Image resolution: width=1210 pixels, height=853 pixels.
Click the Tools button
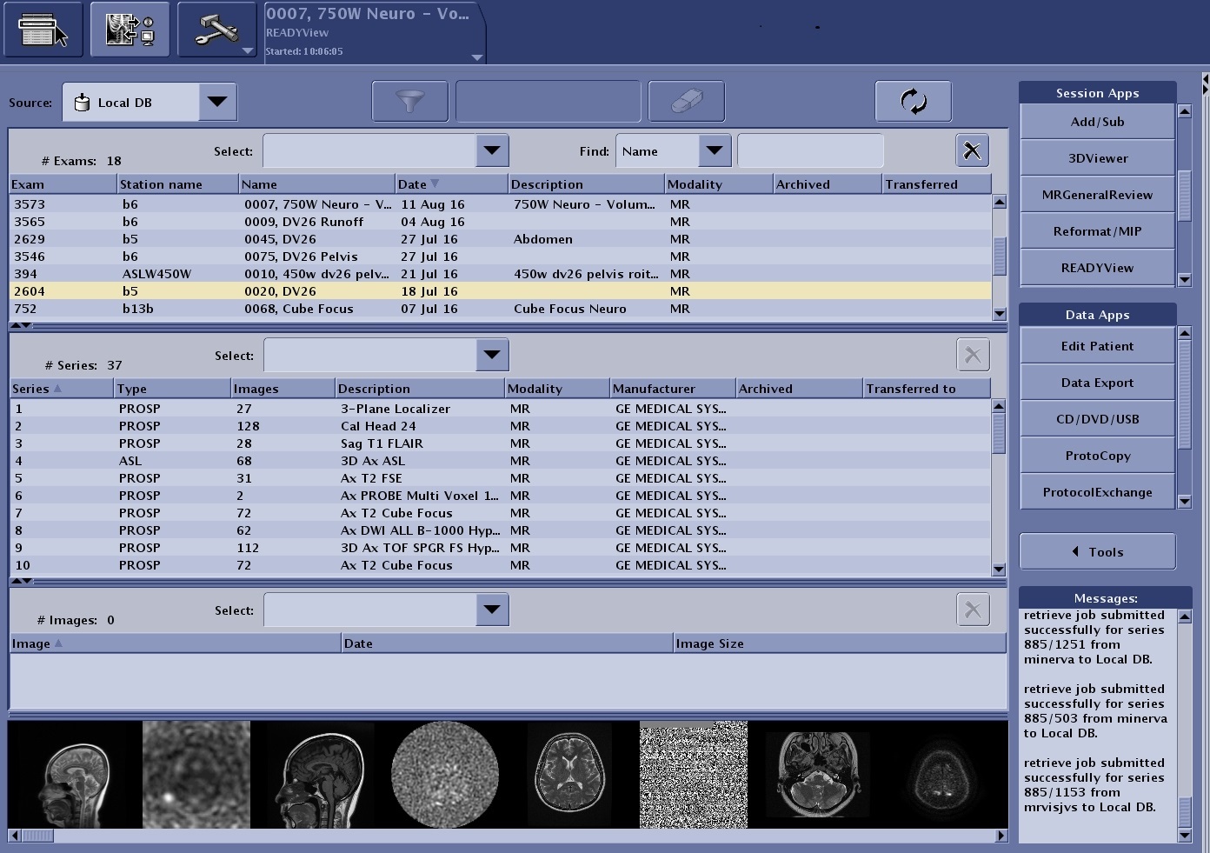pyautogui.click(x=1097, y=552)
